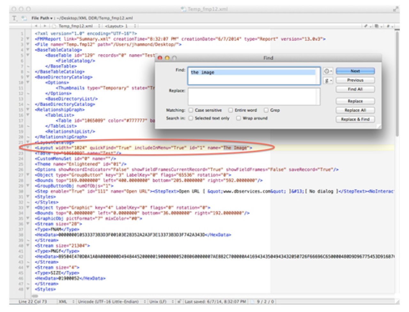Enable the Entire word option
This screenshot has width=409, height=312.
tap(230, 110)
